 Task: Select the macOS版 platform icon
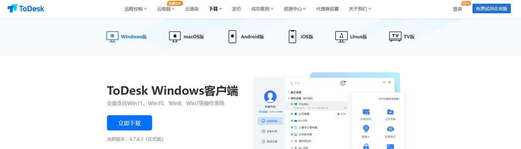point(175,37)
